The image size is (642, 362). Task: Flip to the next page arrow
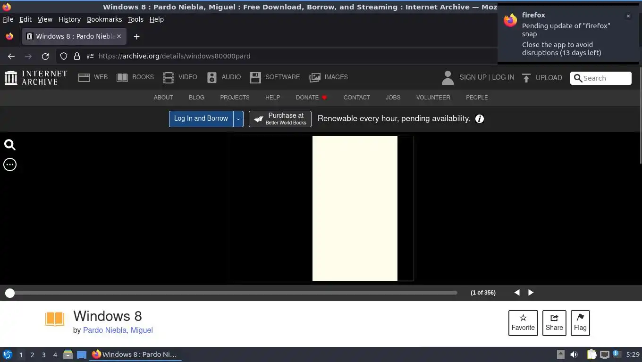[531, 293]
